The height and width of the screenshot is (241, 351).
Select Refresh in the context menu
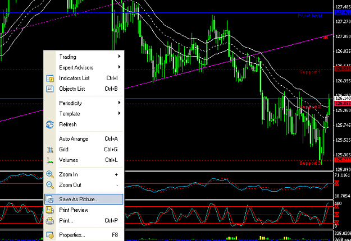84,124
